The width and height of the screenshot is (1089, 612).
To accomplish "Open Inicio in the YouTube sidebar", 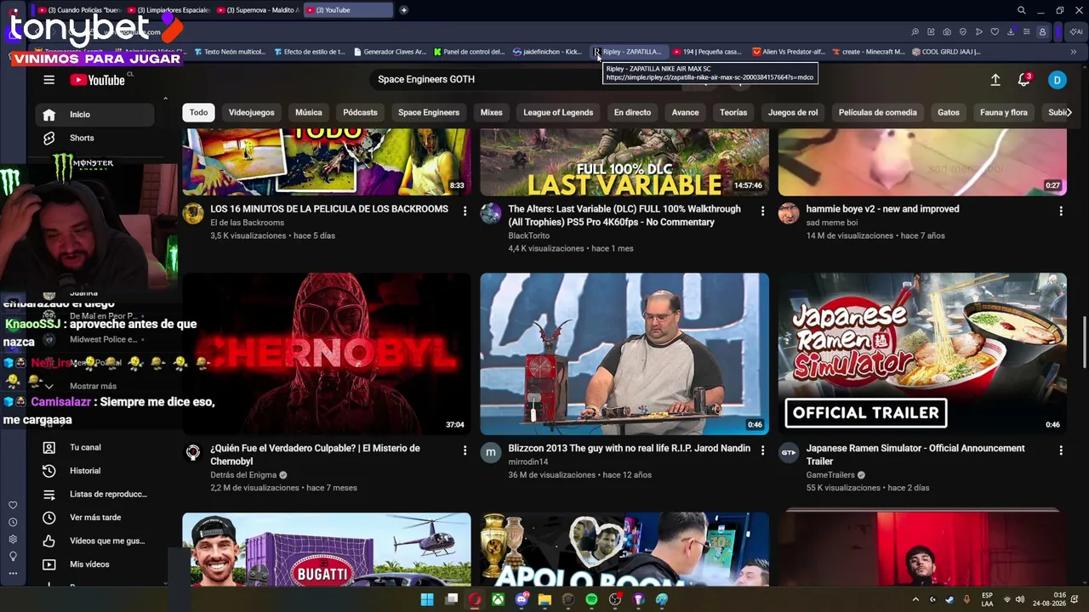I will pos(94,115).
